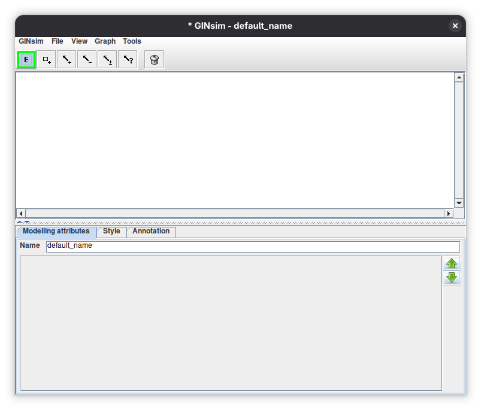Select the edit mode E tool
Viewport: 481px width, 410px height.
coord(26,60)
